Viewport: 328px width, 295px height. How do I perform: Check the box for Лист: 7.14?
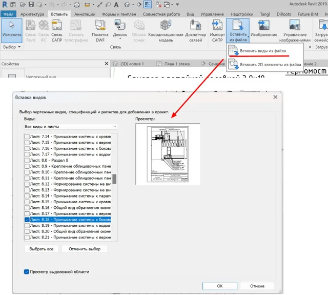coord(27,136)
